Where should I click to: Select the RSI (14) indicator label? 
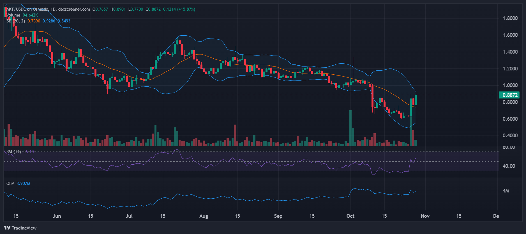(13, 152)
